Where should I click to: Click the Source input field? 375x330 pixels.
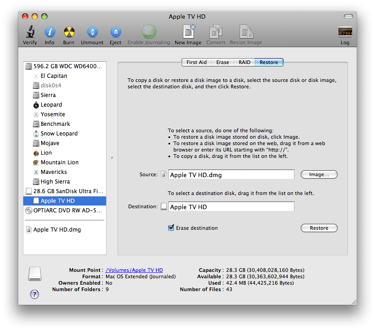point(231,174)
